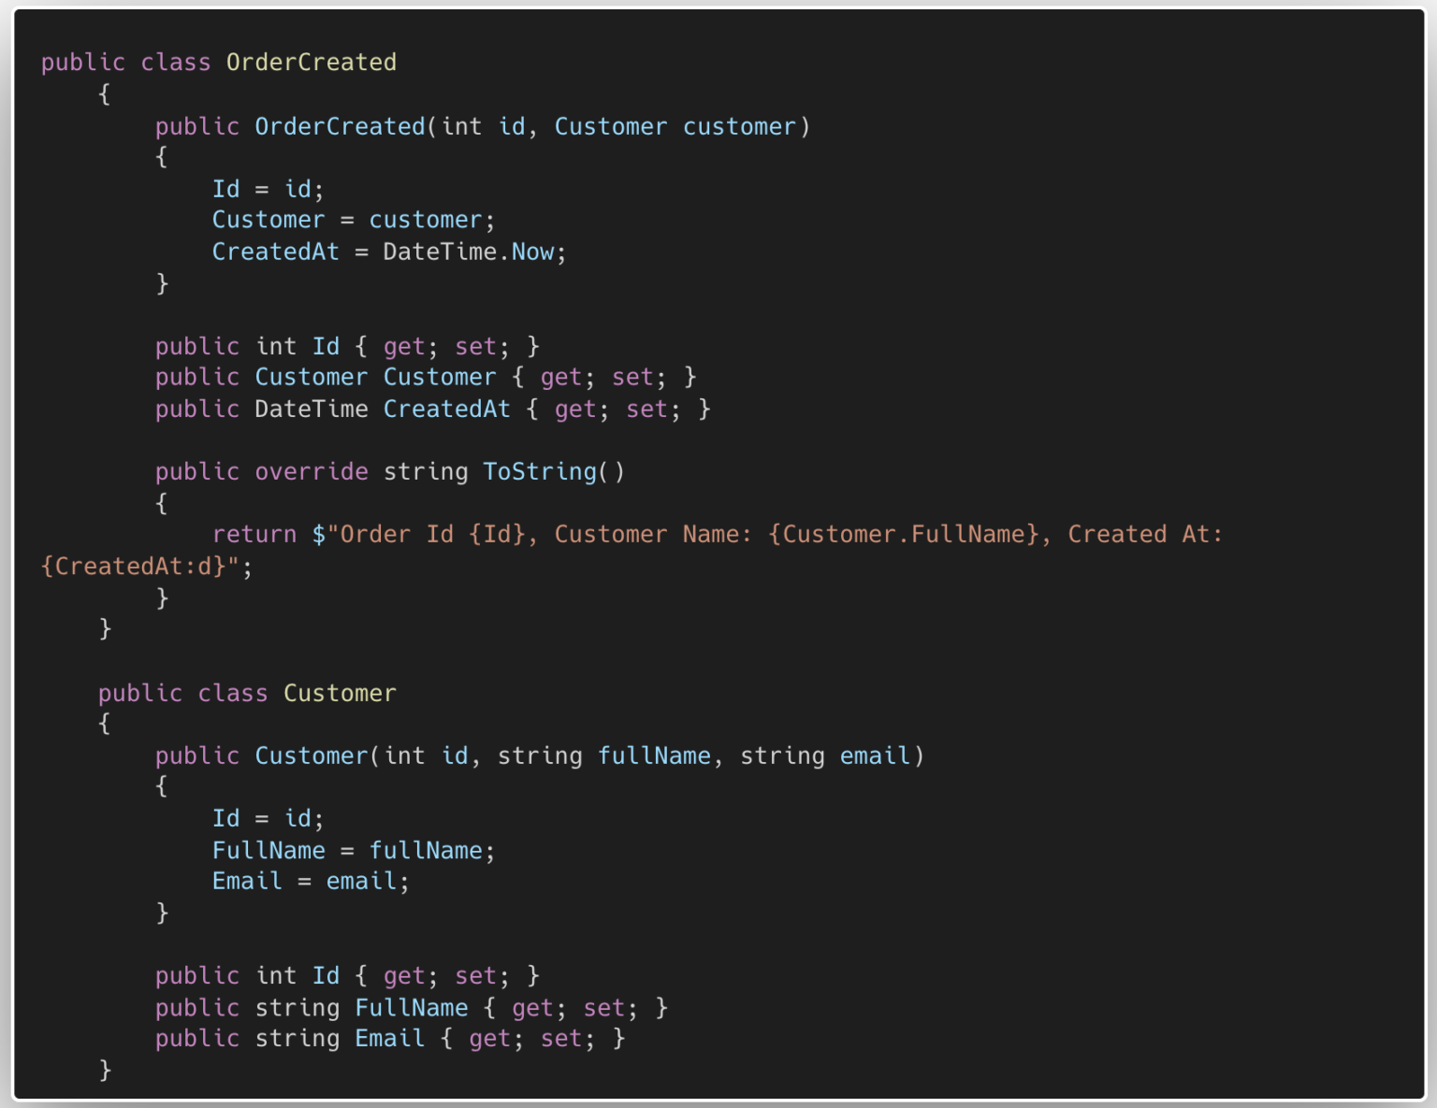Click DateTime.Now in the constructor body
This screenshot has width=1437, height=1108.
click(472, 252)
